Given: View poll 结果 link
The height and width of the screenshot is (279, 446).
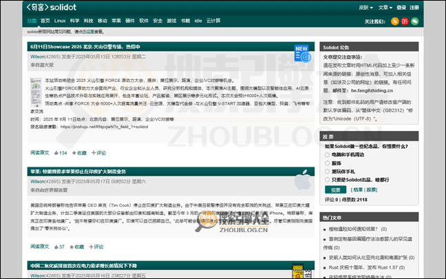Looking at the screenshot, I should 358,189.
